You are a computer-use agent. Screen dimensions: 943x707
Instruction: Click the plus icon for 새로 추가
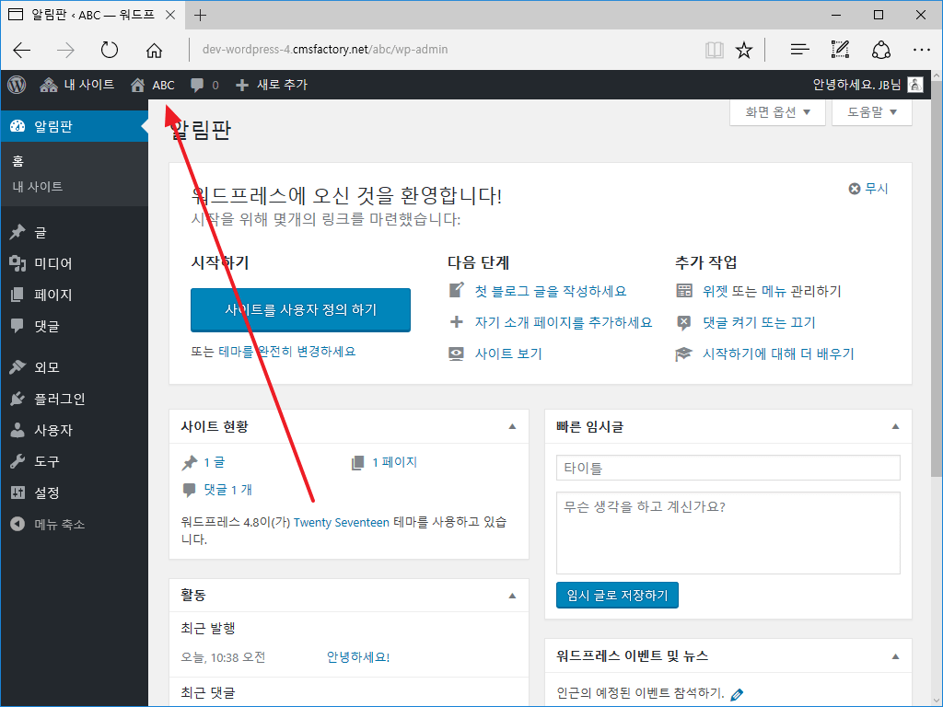[x=242, y=86]
